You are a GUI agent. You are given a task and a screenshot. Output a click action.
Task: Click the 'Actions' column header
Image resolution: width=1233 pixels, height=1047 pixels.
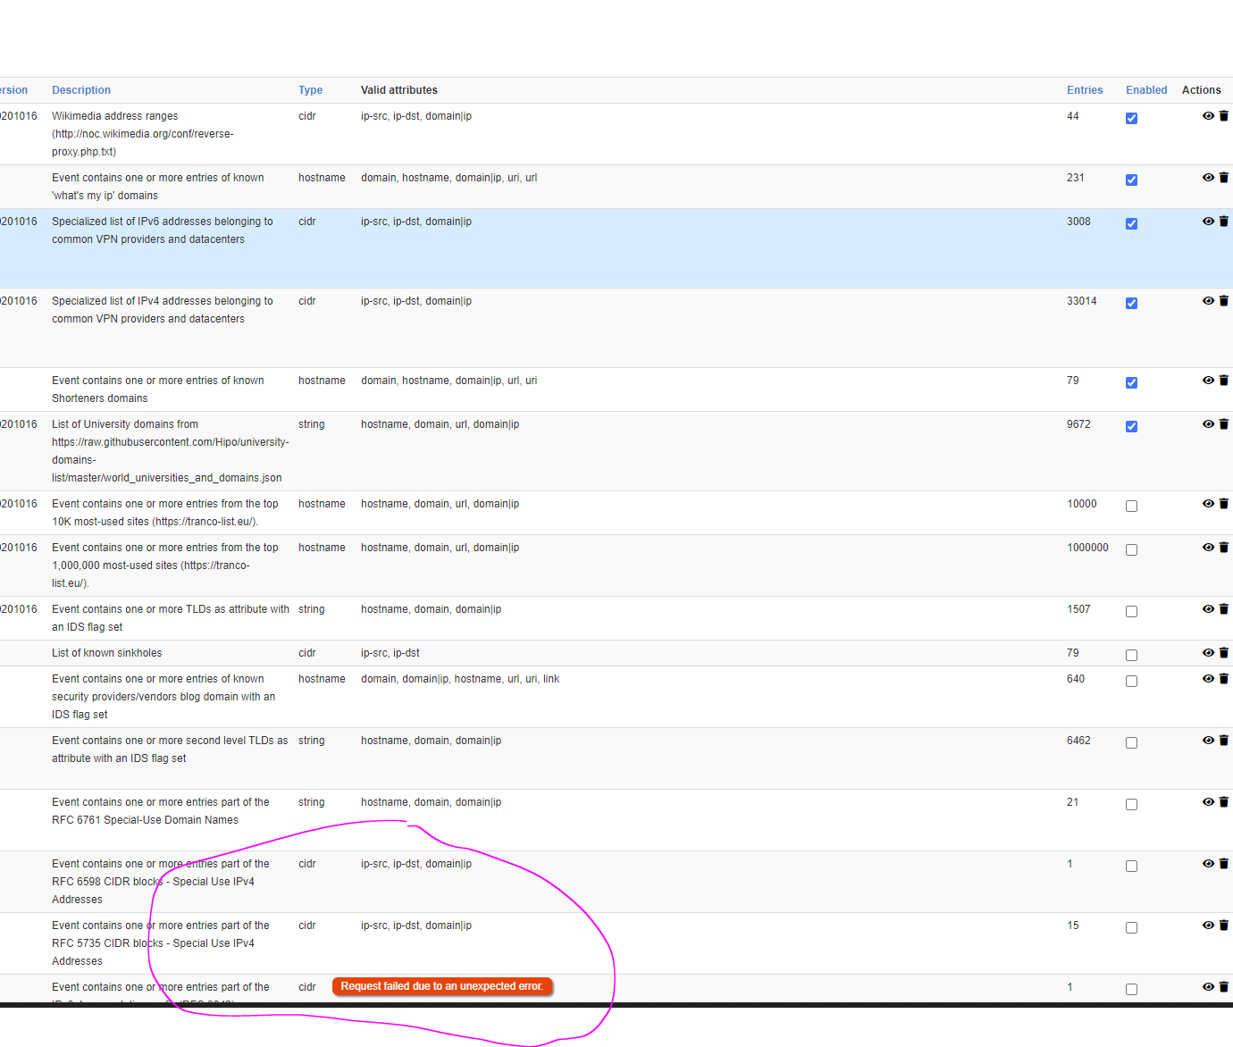[1202, 90]
